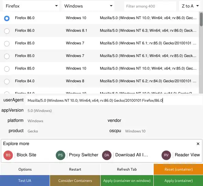This screenshot has width=203, height=186.
Task: Open the Download All Images DA icon
Action: tap(107, 155)
